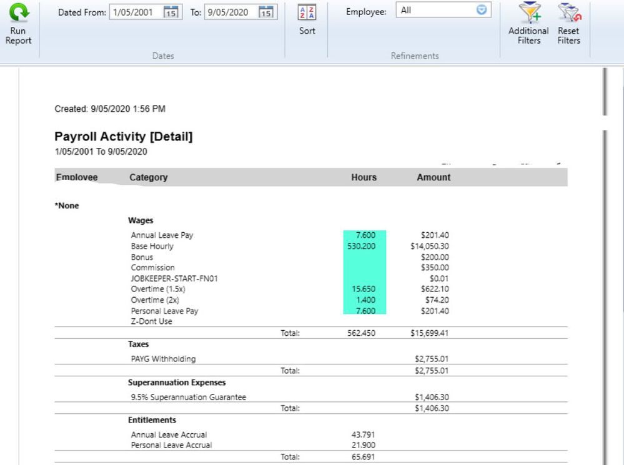The width and height of the screenshot is (624, 465).
Task: Click the Amount column header
Action: (433, 177)
